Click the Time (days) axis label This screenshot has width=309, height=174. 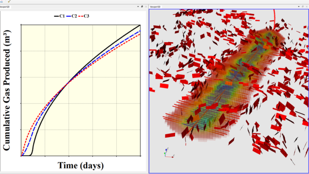[80, 166]
